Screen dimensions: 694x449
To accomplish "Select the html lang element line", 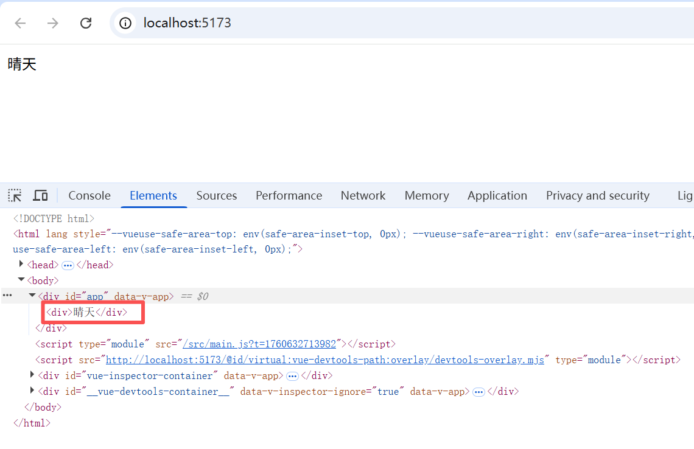I will (x=353, y=242).
